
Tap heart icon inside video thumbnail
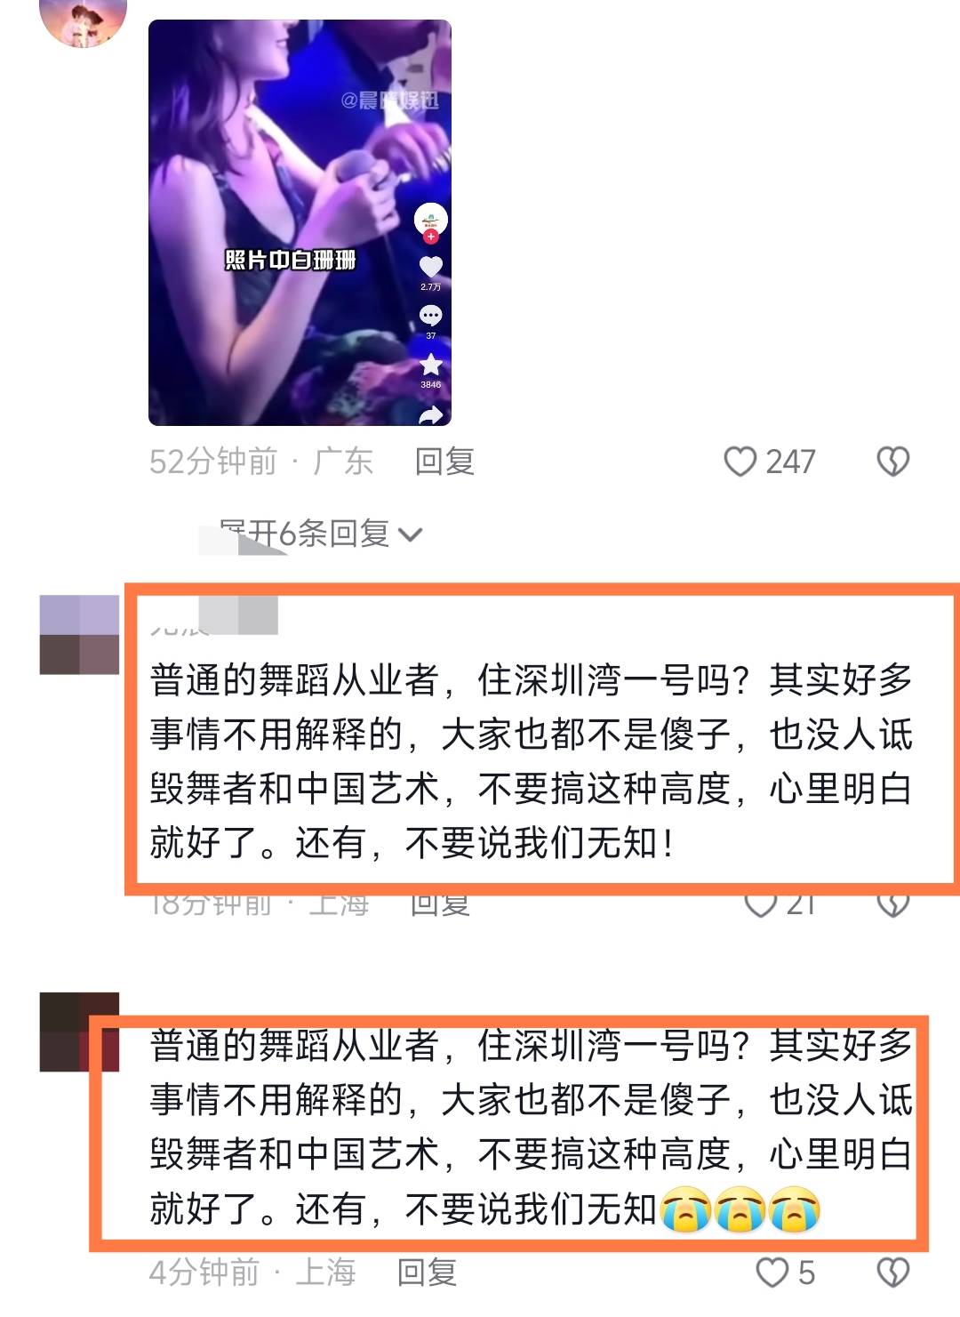(x=431, y=267)
